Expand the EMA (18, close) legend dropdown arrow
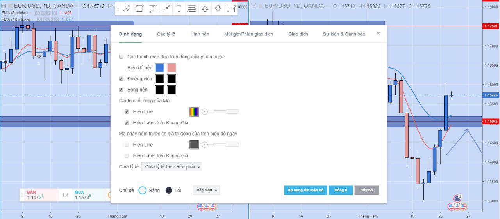 32,19
